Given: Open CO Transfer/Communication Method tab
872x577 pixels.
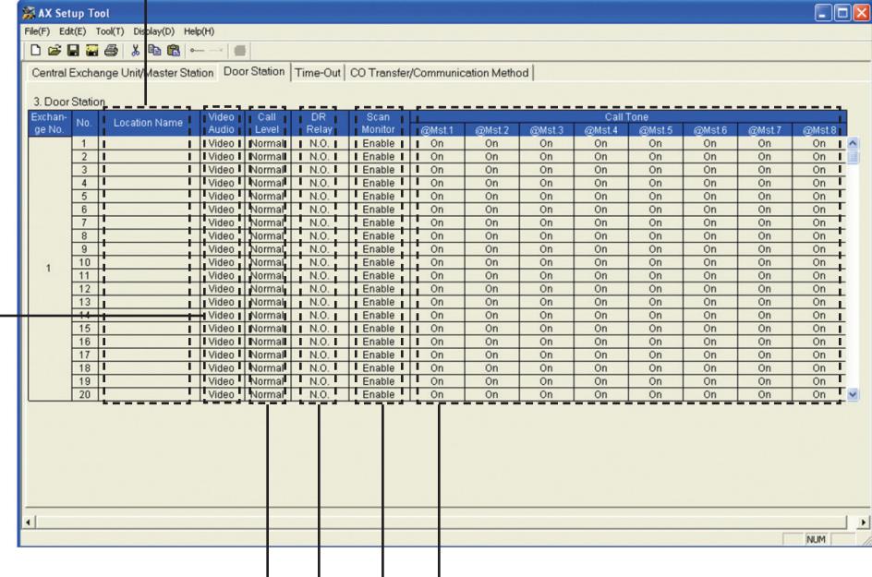Looking at the screenshot, I should pyautogui.click(x=439, y=73).
